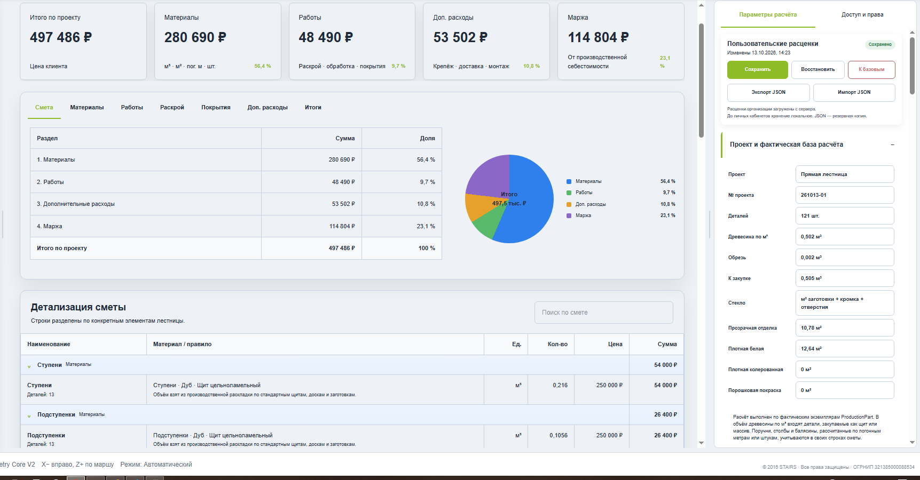The image size is (920, 480).
Task: Switch to the Доп. расходы tab
Action: [x=268, y=108]
